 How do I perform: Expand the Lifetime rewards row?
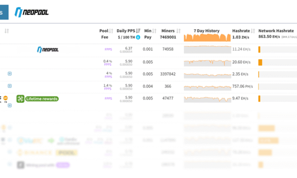(9, 105)
